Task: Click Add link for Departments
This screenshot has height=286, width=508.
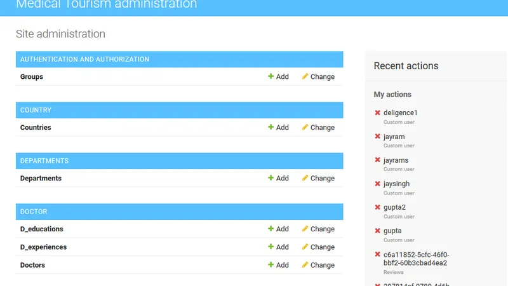Action: pos(278,178)
